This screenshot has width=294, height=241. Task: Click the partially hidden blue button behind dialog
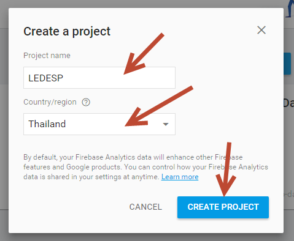tap(287, 64)
